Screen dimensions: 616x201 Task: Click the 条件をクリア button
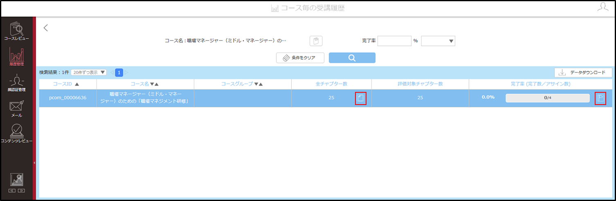click(300, 58)
